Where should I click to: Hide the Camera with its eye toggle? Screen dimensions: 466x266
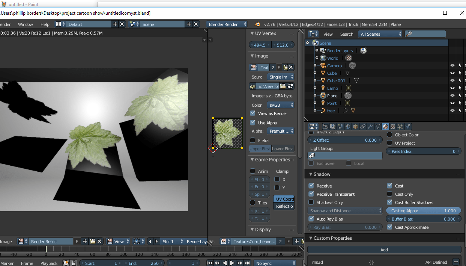click(x=452, y=65)
